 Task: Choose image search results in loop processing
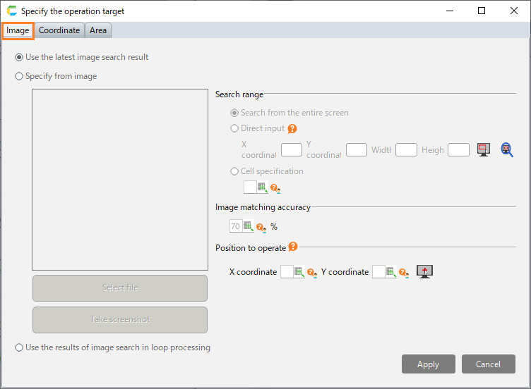click(x=19, y=347)
